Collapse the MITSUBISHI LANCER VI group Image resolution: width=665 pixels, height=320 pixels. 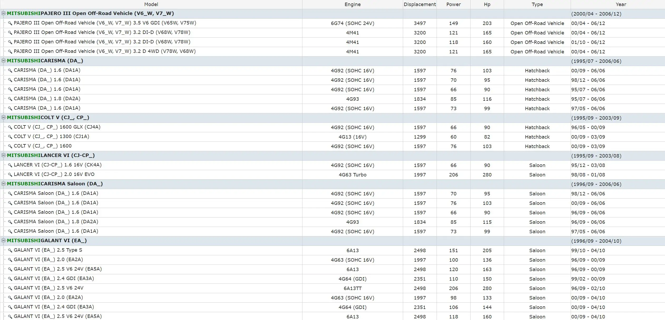(3, 155)
